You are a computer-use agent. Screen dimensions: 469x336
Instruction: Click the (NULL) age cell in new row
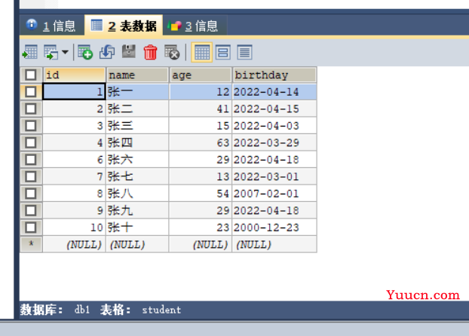click(201, 245)
